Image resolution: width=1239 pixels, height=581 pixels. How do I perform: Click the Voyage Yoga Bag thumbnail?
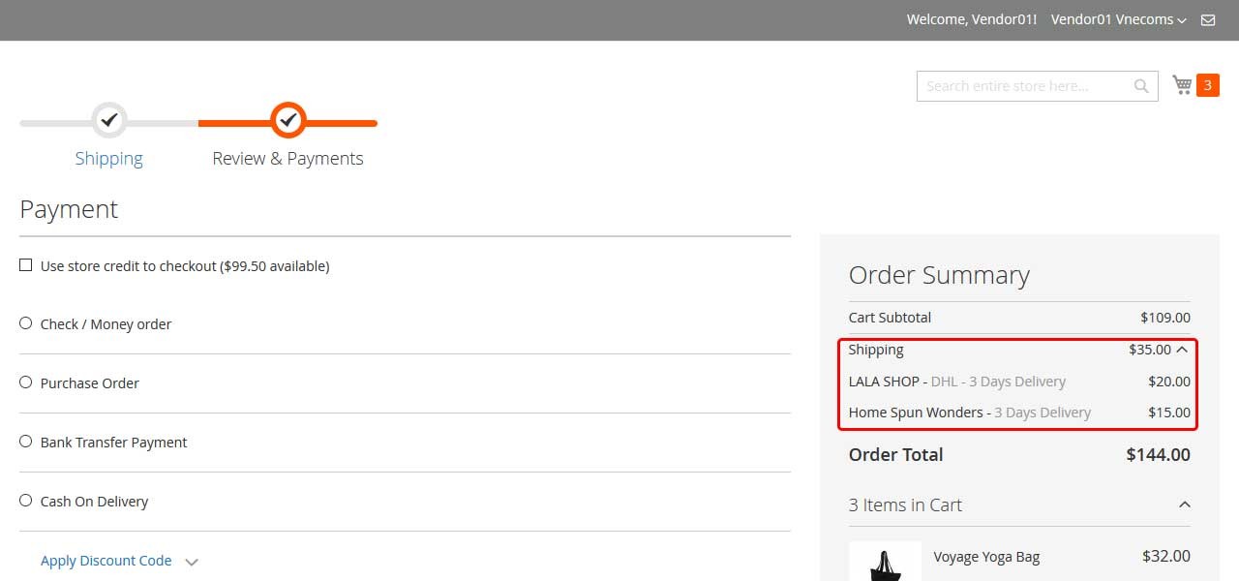pyautogui.click(x=885, y=562)
